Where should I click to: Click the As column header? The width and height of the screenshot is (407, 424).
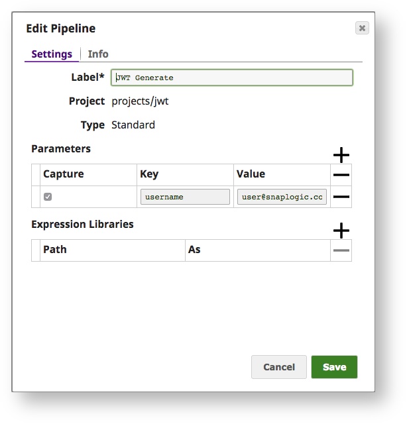[194, 250]
